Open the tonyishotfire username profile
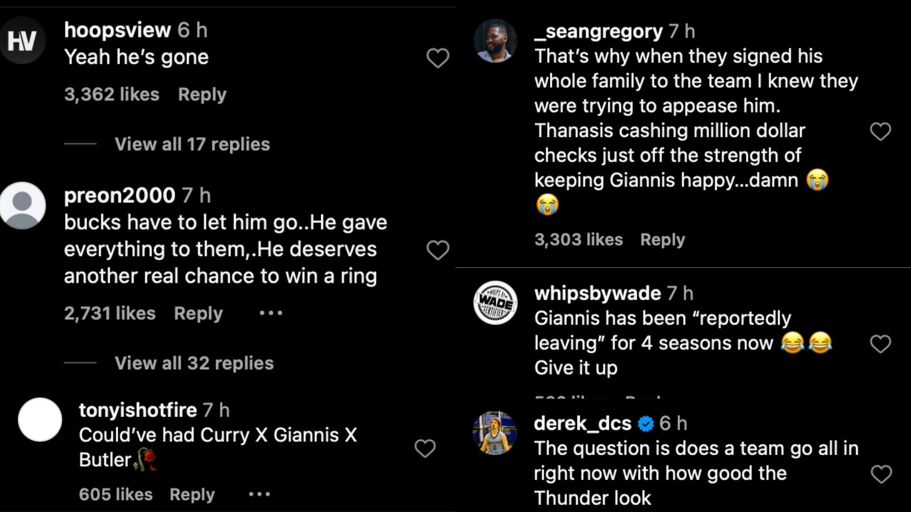The width and height of the screenshot is (911, 512). (x=138, y=410)
